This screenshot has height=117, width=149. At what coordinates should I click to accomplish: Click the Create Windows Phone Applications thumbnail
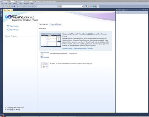[45, 55]
